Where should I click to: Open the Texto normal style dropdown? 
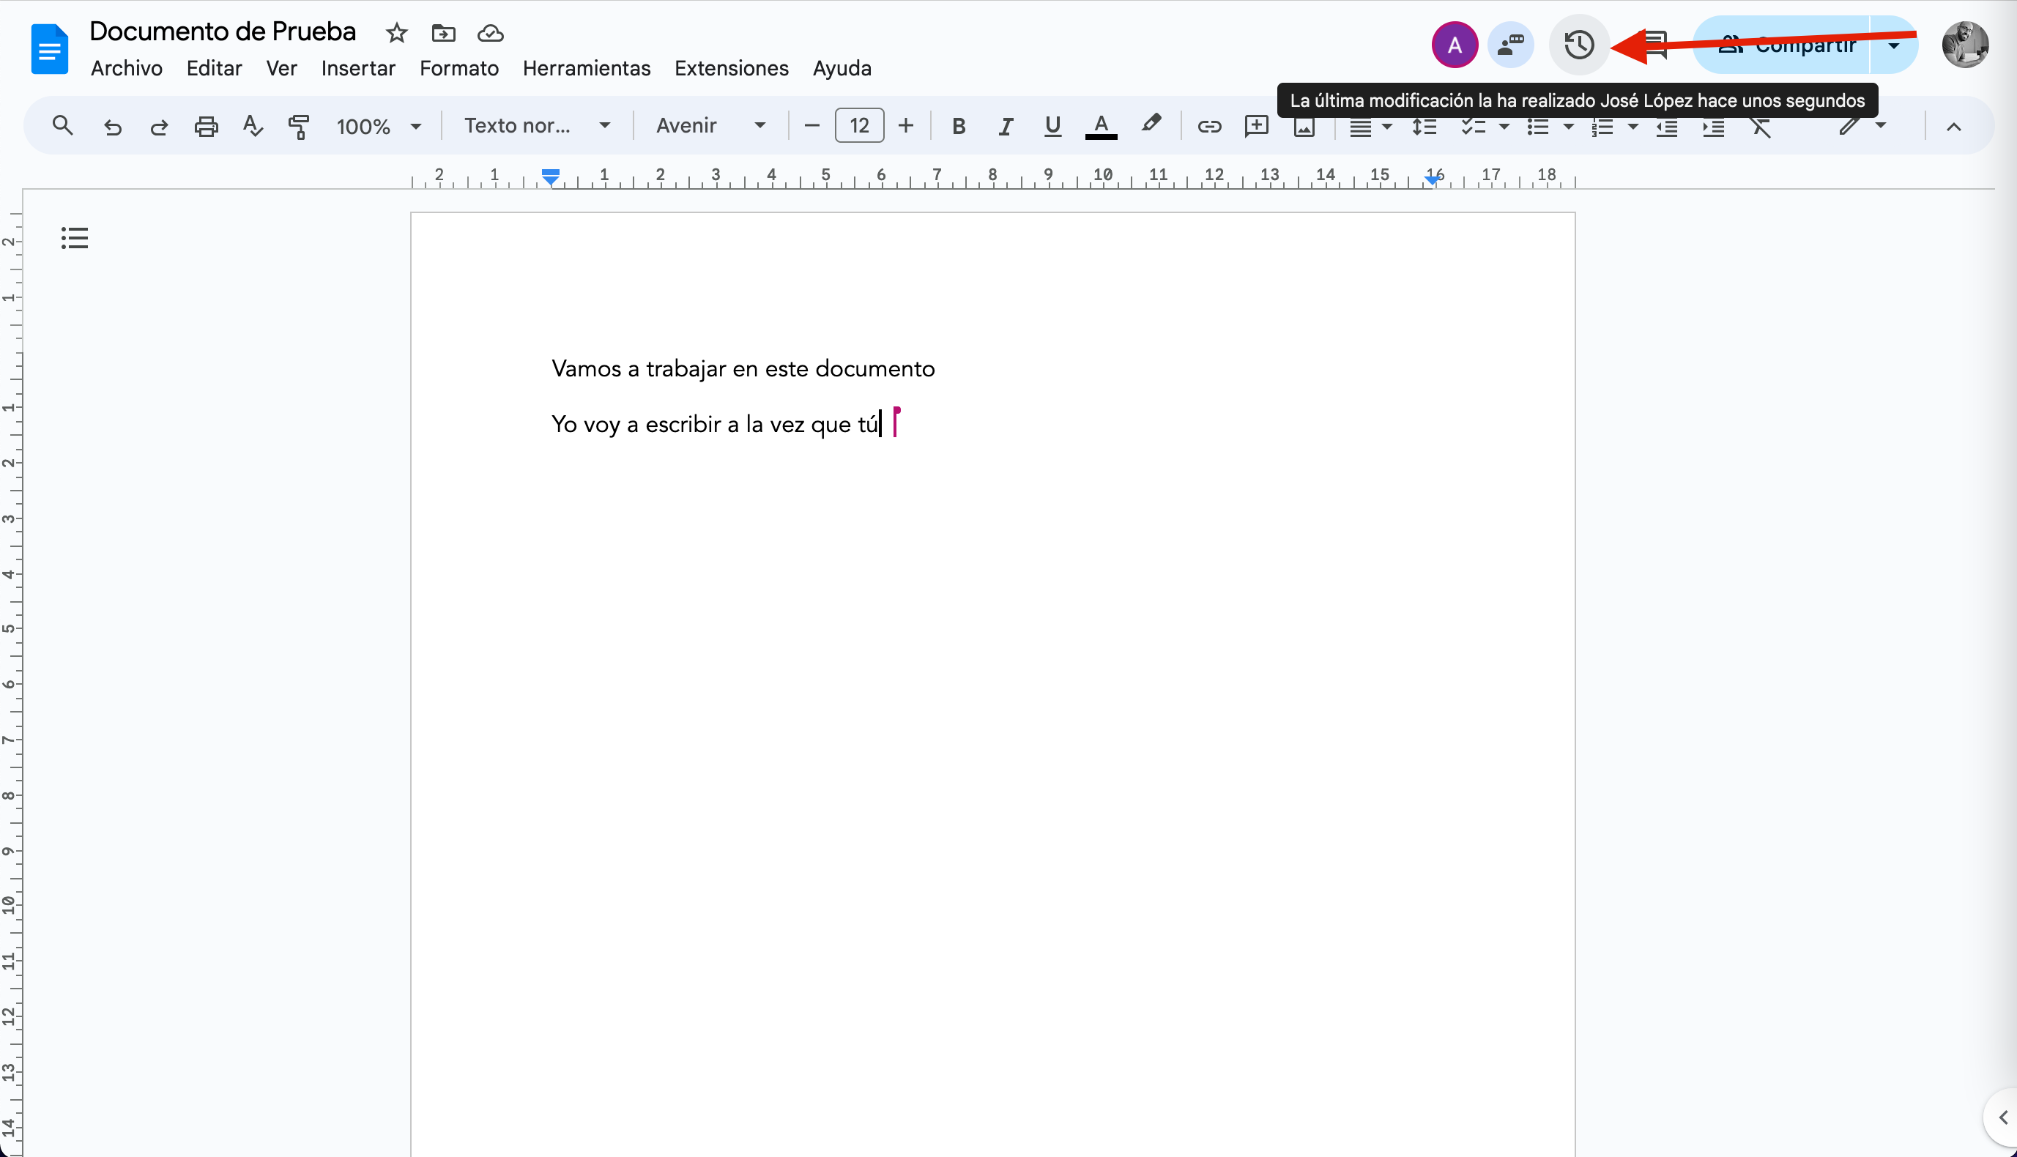(536, 125)
